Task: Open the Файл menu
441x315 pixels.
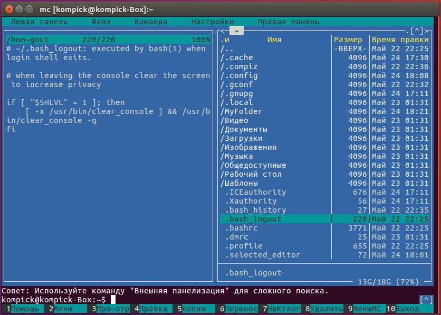Action: point(101,22)
